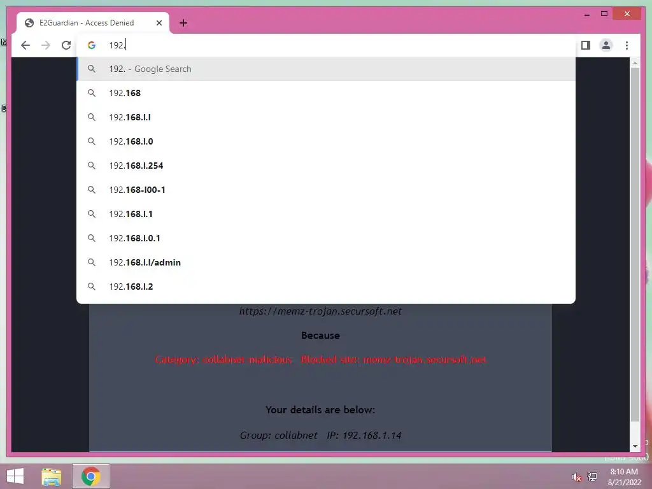Click the muted volume tray icon
The image size is (652, 489).
click(576, 477)
